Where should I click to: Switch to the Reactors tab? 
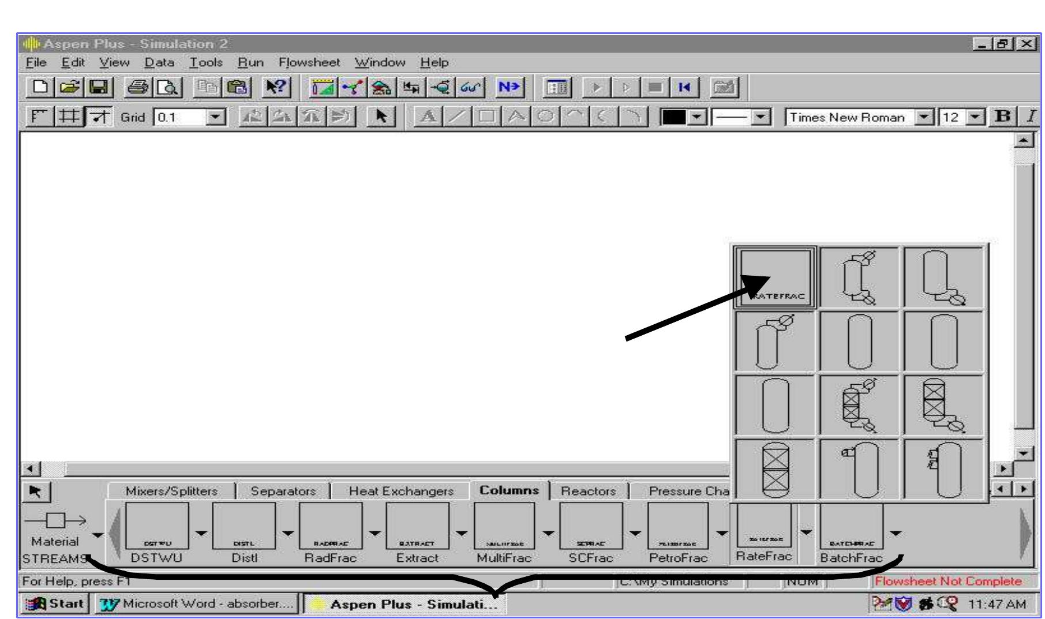[x=589, y=491]
